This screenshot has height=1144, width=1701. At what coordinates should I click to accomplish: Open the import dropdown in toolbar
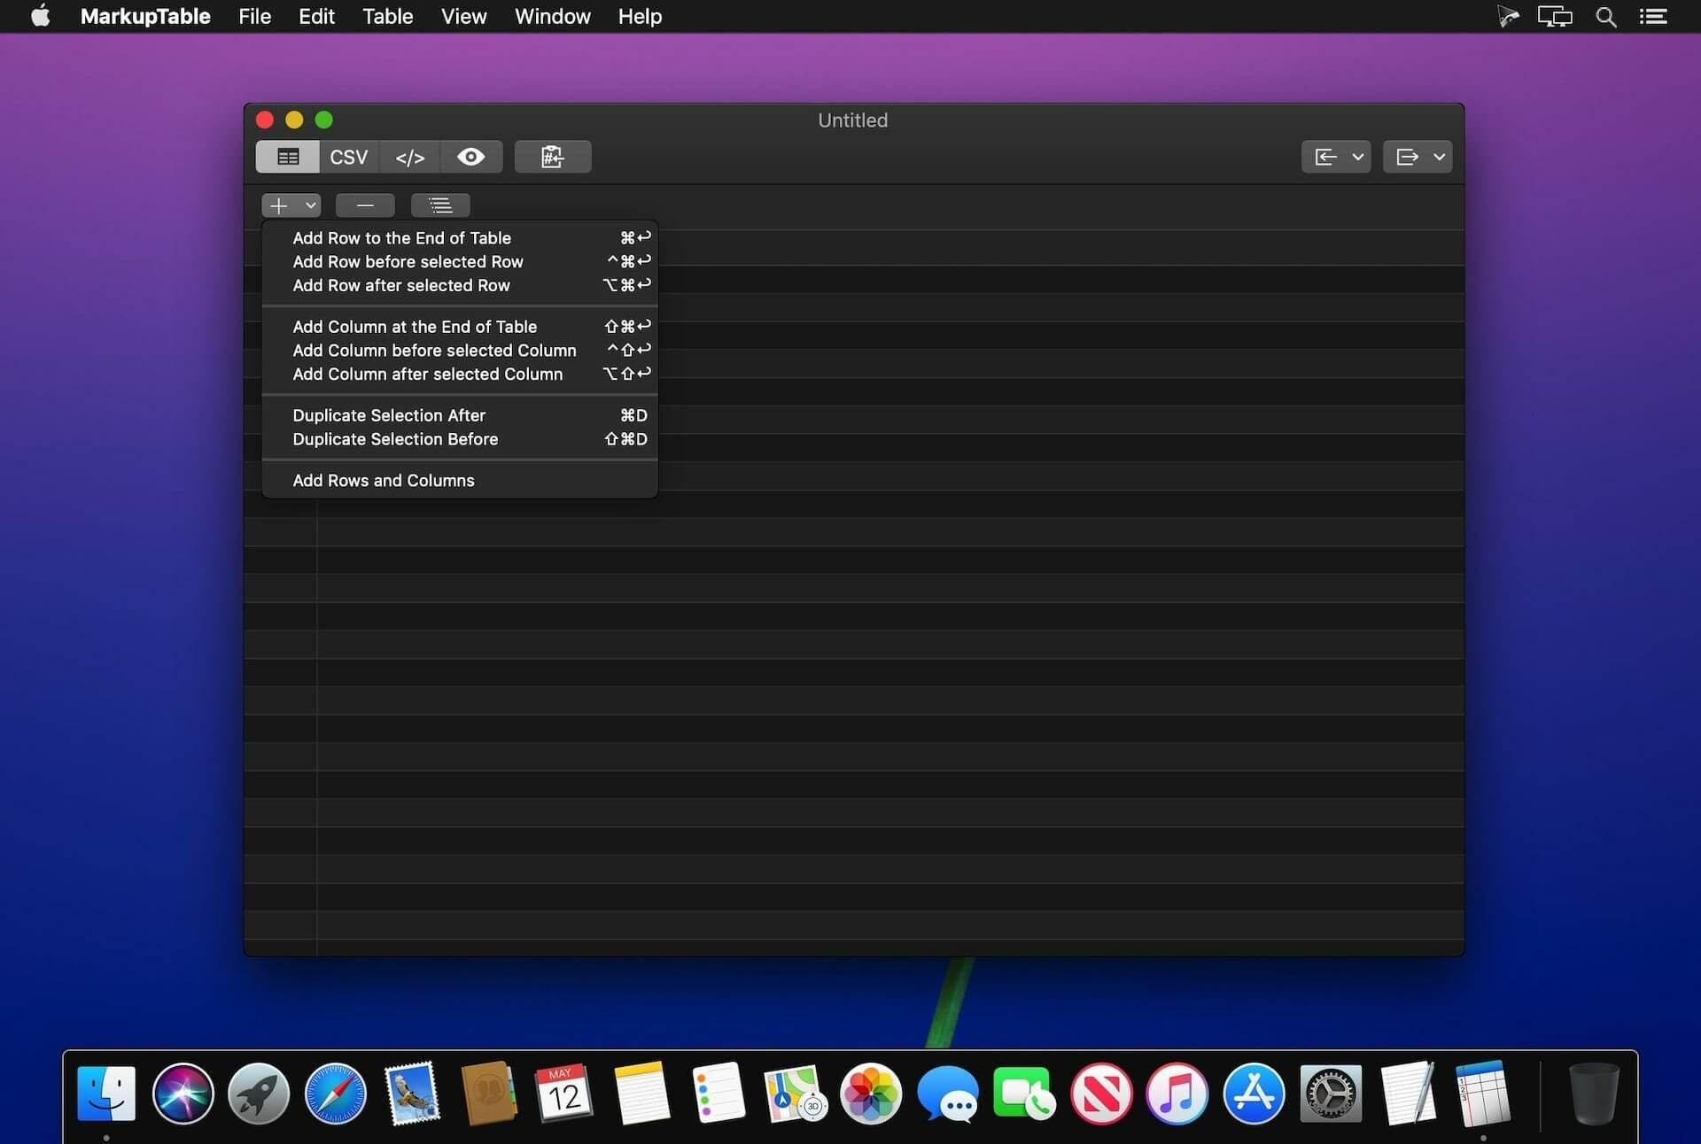pyautogui.click(x=1336, y=157)
